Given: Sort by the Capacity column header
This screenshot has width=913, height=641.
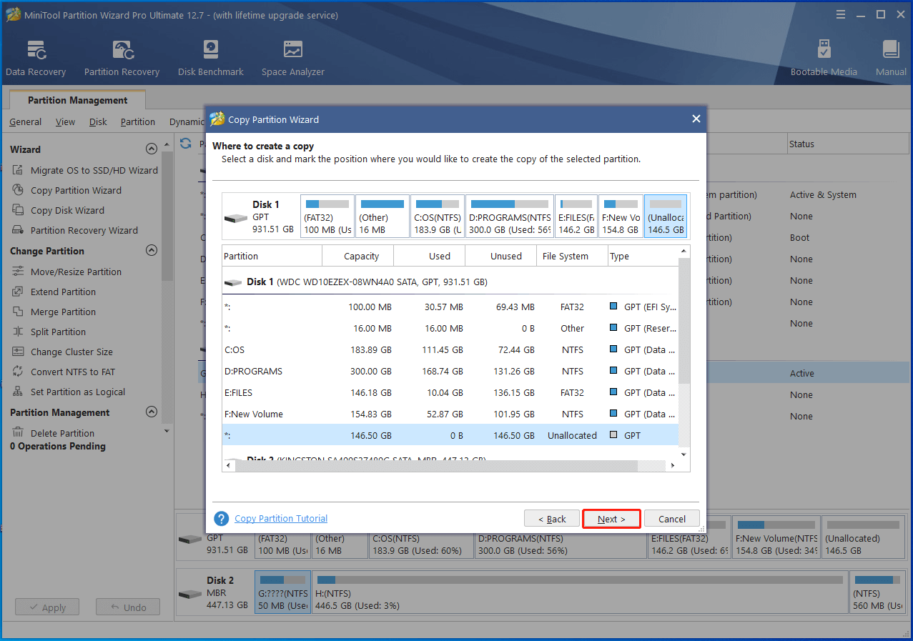Looking at the screenshot, I should (x=358, y=256).
